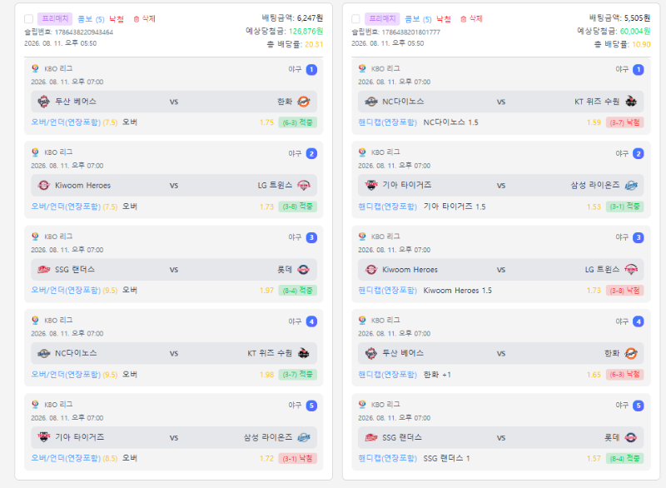Select the 프리매치 tag on left slip
Image resolution: width=666 pixels, height=488 pixels.
[x=55, y=18]
